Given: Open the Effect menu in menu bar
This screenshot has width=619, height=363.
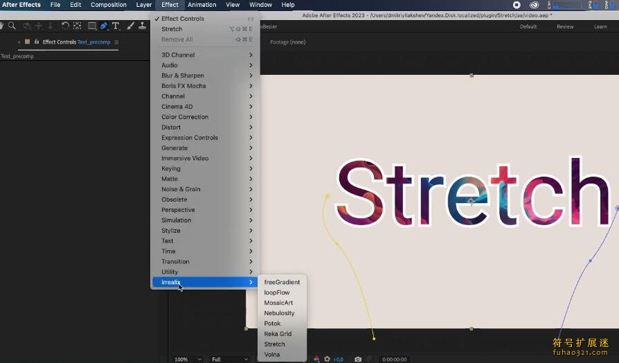Looking at the screenshot, I should [x=170, y=5].
